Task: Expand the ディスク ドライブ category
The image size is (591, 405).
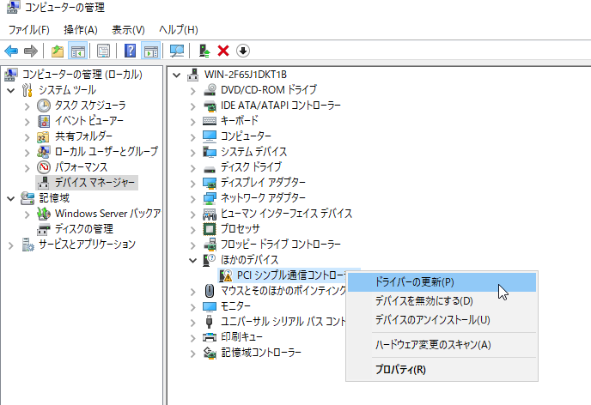Action: pos(193,168)
